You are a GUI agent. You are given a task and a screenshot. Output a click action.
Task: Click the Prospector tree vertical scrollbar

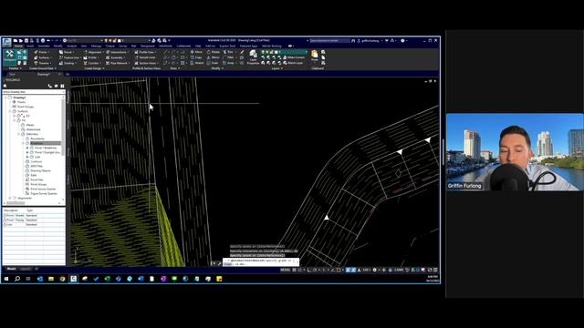point(63,127)
